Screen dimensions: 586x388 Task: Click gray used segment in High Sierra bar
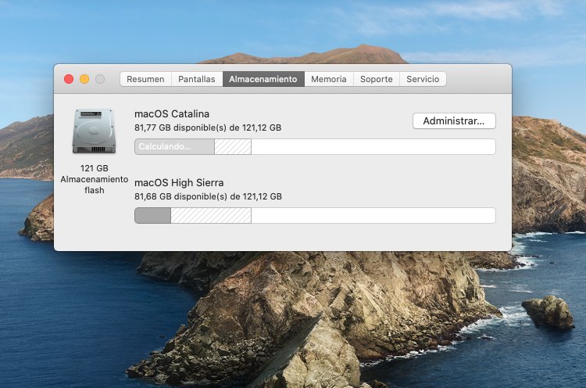pyautogui.click(x=152, y=216)
